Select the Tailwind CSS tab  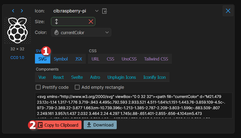pyautogui.click(x=156, y=59)
